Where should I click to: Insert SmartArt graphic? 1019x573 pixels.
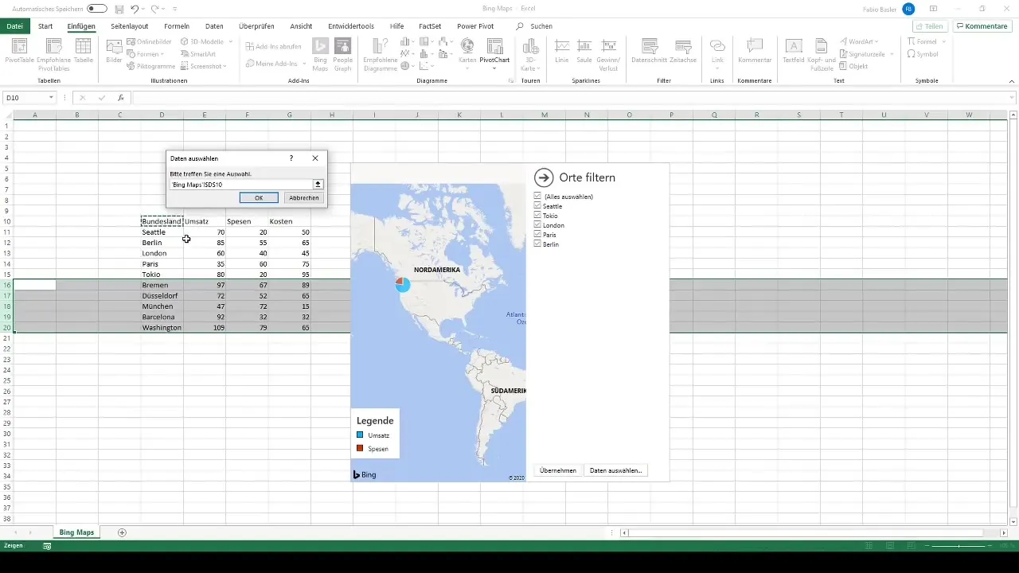(197, 54)
